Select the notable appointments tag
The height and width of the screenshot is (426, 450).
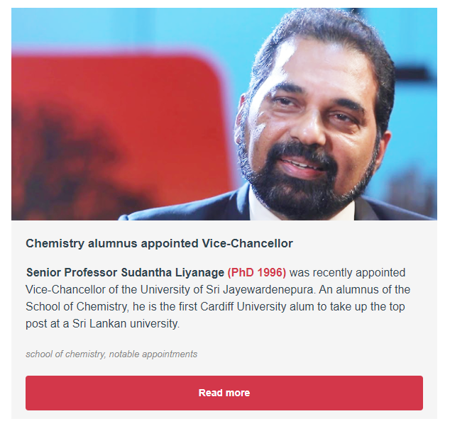click(153, 354)
